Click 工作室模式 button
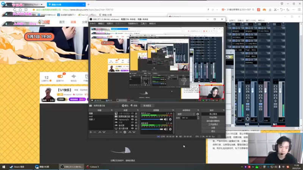The image size is (303, 170). click(x=213, y=124)
